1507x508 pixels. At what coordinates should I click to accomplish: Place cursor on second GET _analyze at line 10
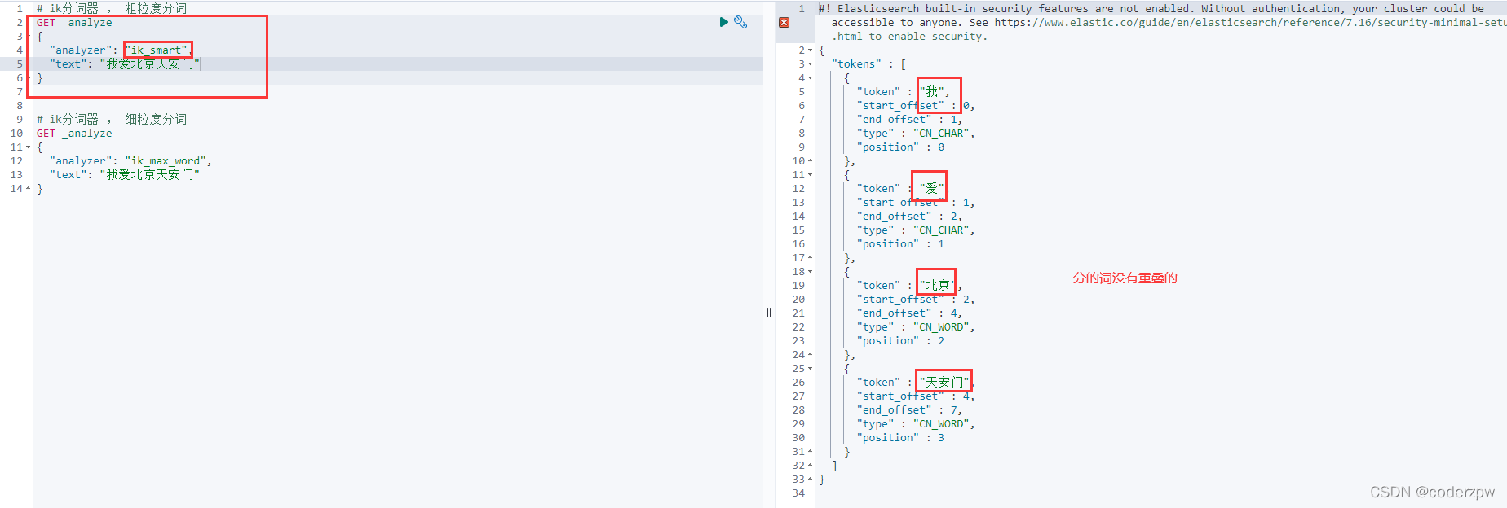point(74,134)
